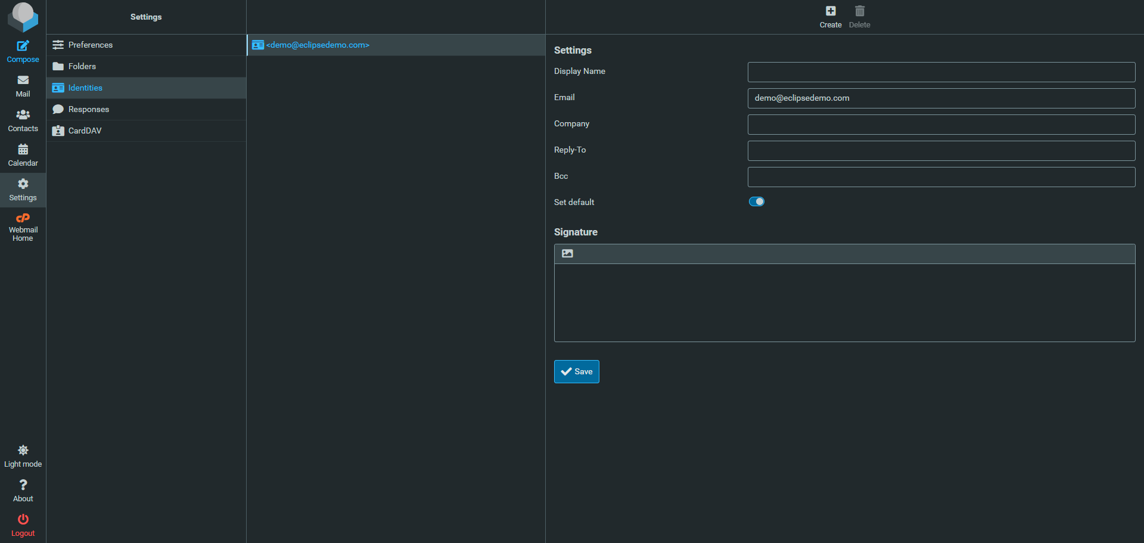The height and width of the screenshot is (543, 1144).
Task: Click the Display Name input field
Action: (x=941, y=72)
